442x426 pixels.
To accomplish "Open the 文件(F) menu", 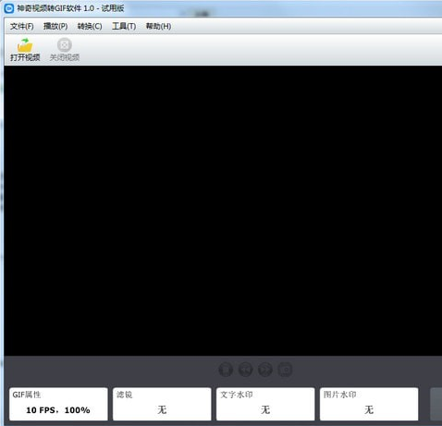I will pos(22,26).
